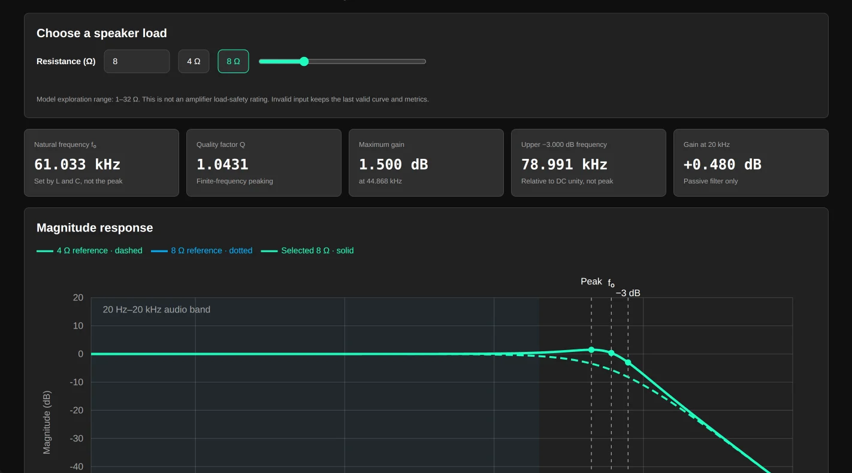Click the 'Magnitude response' heading
852x473 pixels.
pos(95,228)
